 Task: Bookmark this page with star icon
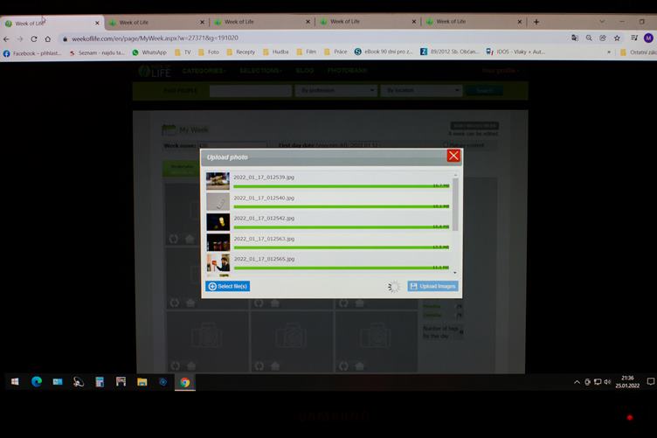tap(617, 38)
